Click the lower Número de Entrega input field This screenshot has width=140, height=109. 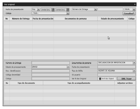point(51,63)
